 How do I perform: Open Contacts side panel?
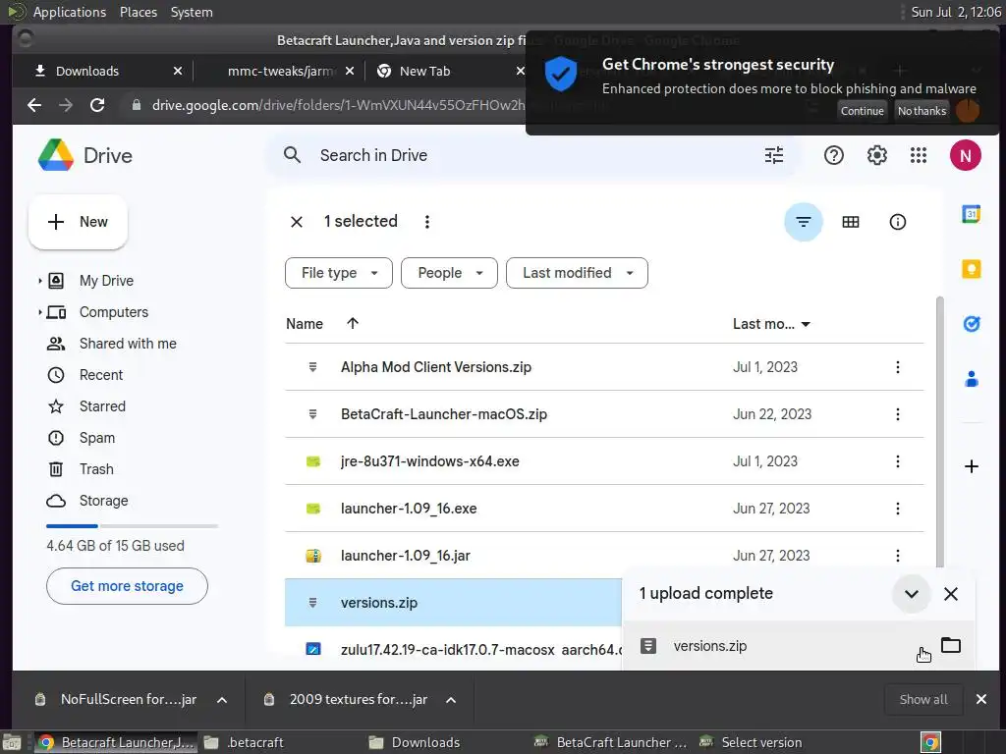[x=972, y=379]
